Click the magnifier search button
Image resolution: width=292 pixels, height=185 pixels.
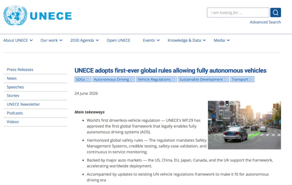click(x=275, y=12)
